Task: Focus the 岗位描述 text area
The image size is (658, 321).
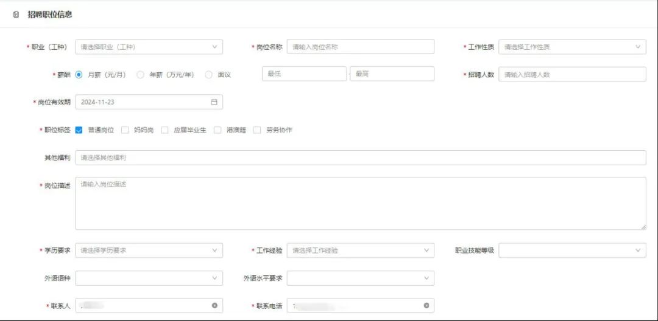Action: 360,204
